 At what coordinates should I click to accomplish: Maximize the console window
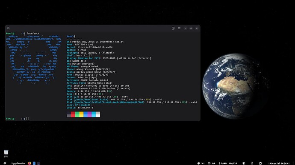click(x=191, y=28)
